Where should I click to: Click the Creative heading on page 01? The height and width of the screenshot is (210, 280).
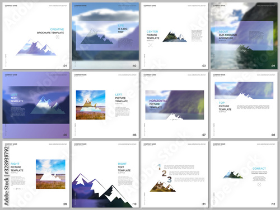57,29
